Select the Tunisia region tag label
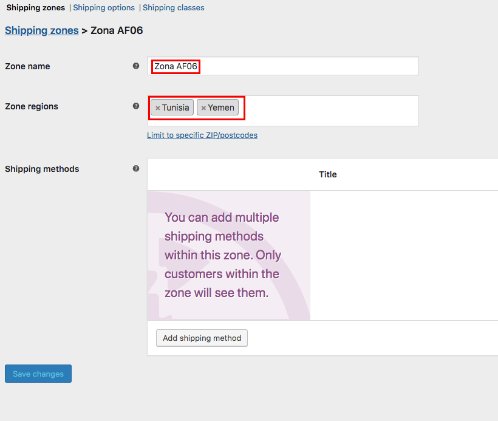The width and height of the screenshot is (498, 421). point(176,108)
